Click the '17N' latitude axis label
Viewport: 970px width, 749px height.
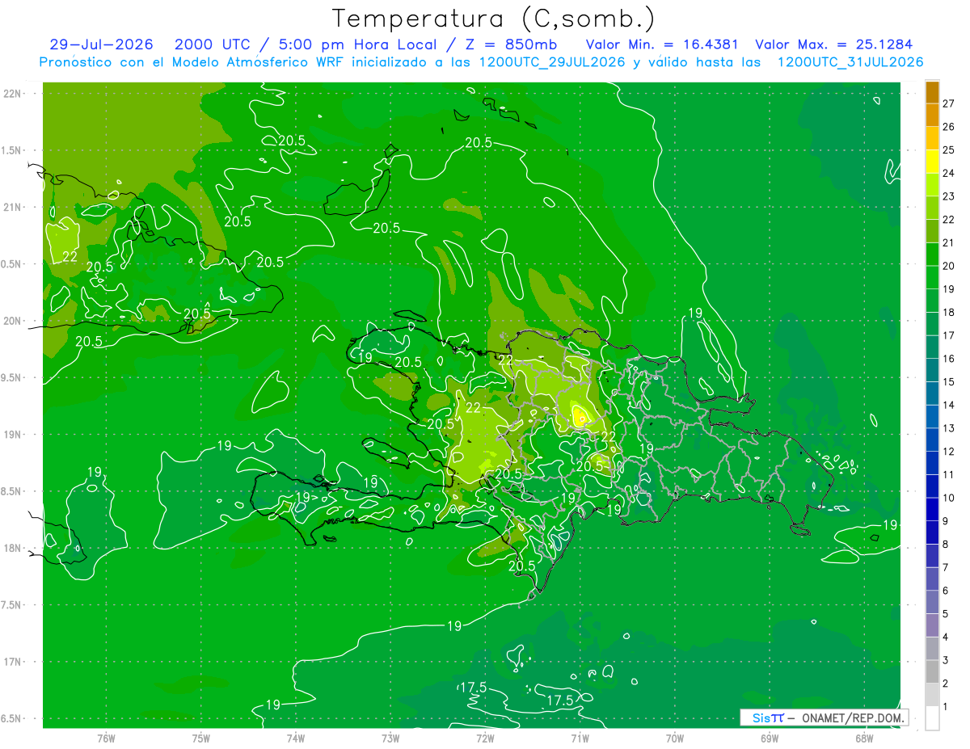tap(11, 662)
